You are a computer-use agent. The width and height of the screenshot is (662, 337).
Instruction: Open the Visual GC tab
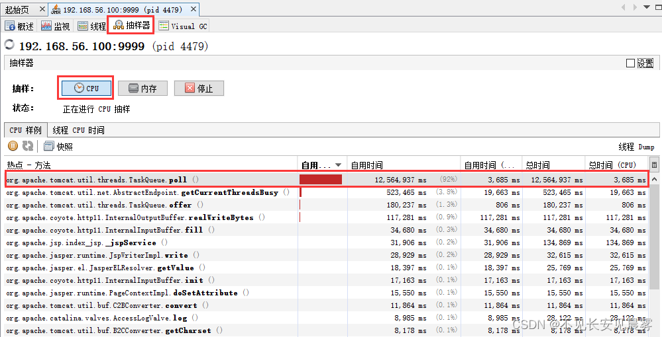183,26
